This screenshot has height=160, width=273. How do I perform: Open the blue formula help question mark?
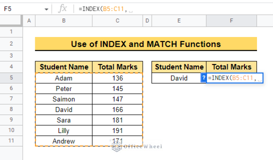[203, 78]
